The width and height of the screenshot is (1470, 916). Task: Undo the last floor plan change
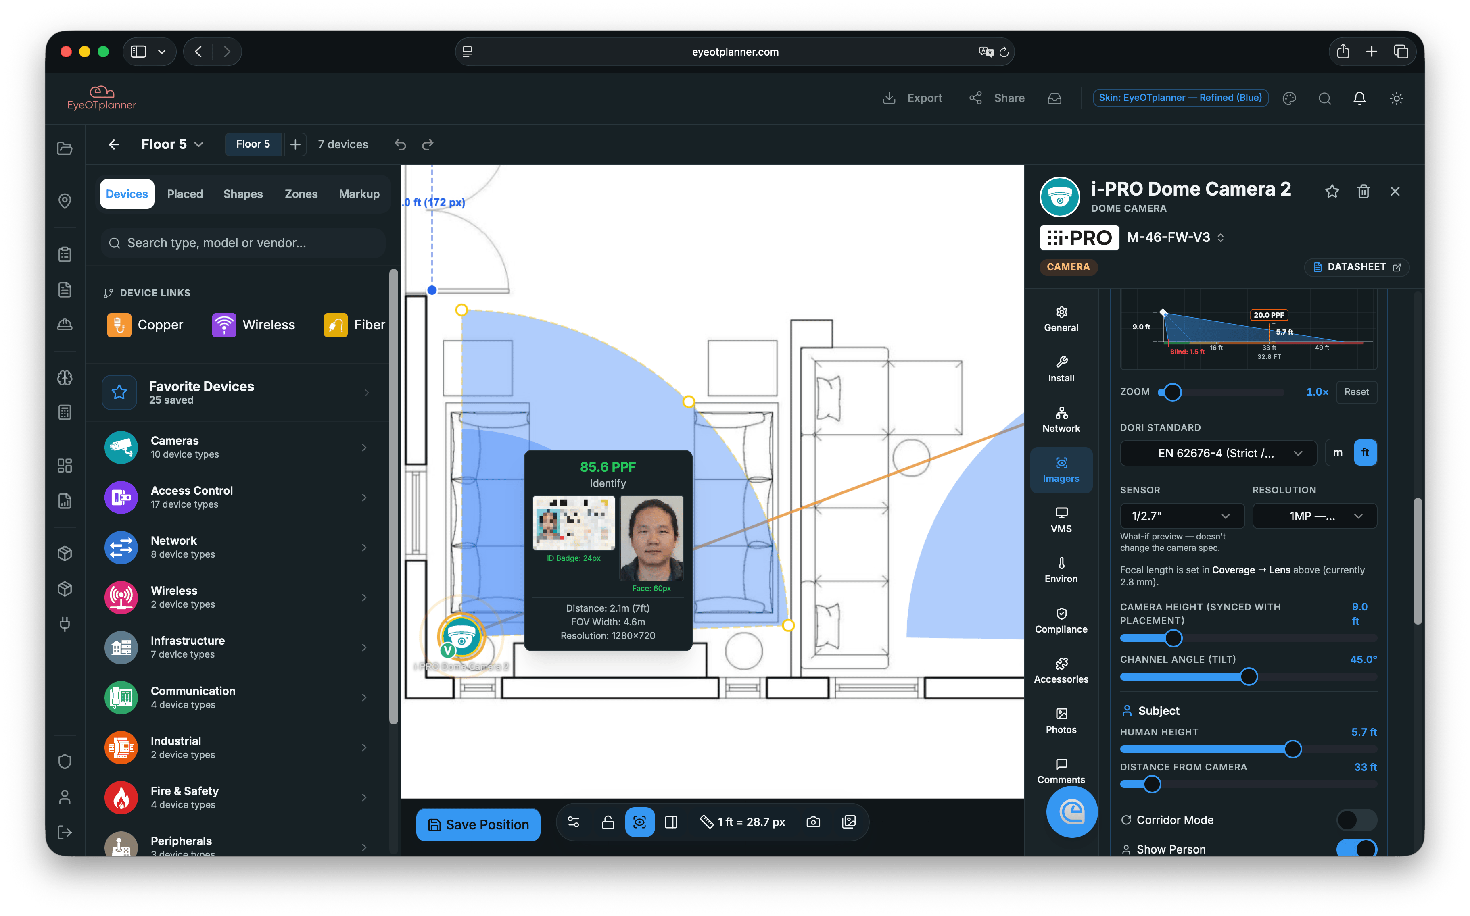[400, 144]
